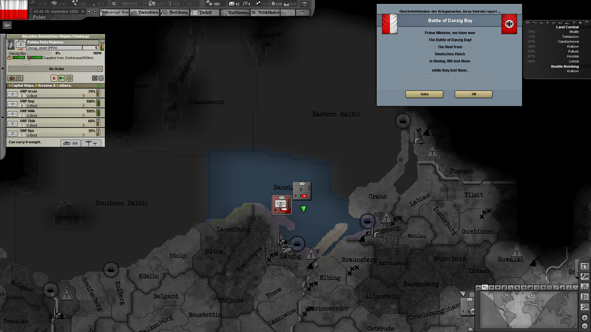
Task: Click Goto in Battle of Danzig Bay dialog
Action: point(424,94)
